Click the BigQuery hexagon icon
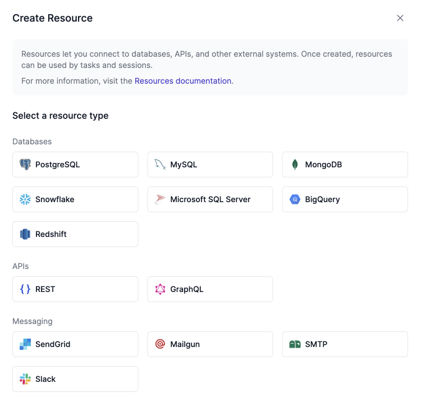The width and height of the screenshot is (421, 397). click(x=295, y=199)
